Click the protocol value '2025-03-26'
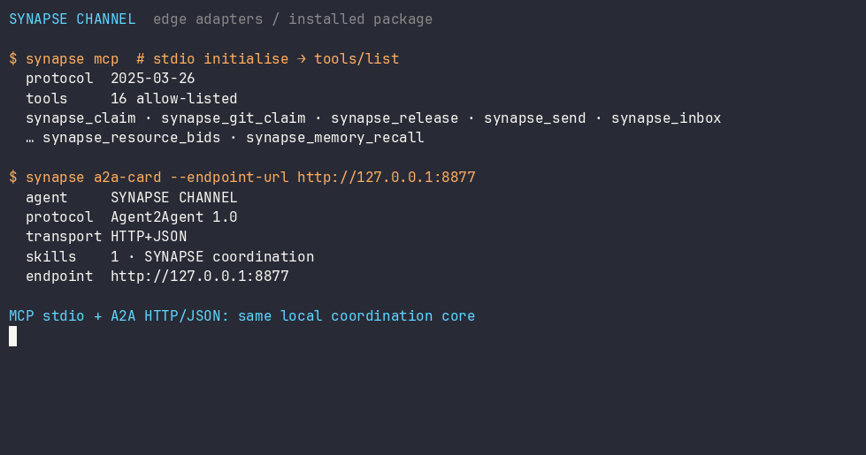The width and height of the screenshot is (866, 455). point(153,79)
